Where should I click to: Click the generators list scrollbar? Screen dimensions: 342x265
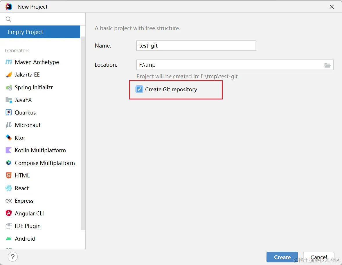click(83, 133)
